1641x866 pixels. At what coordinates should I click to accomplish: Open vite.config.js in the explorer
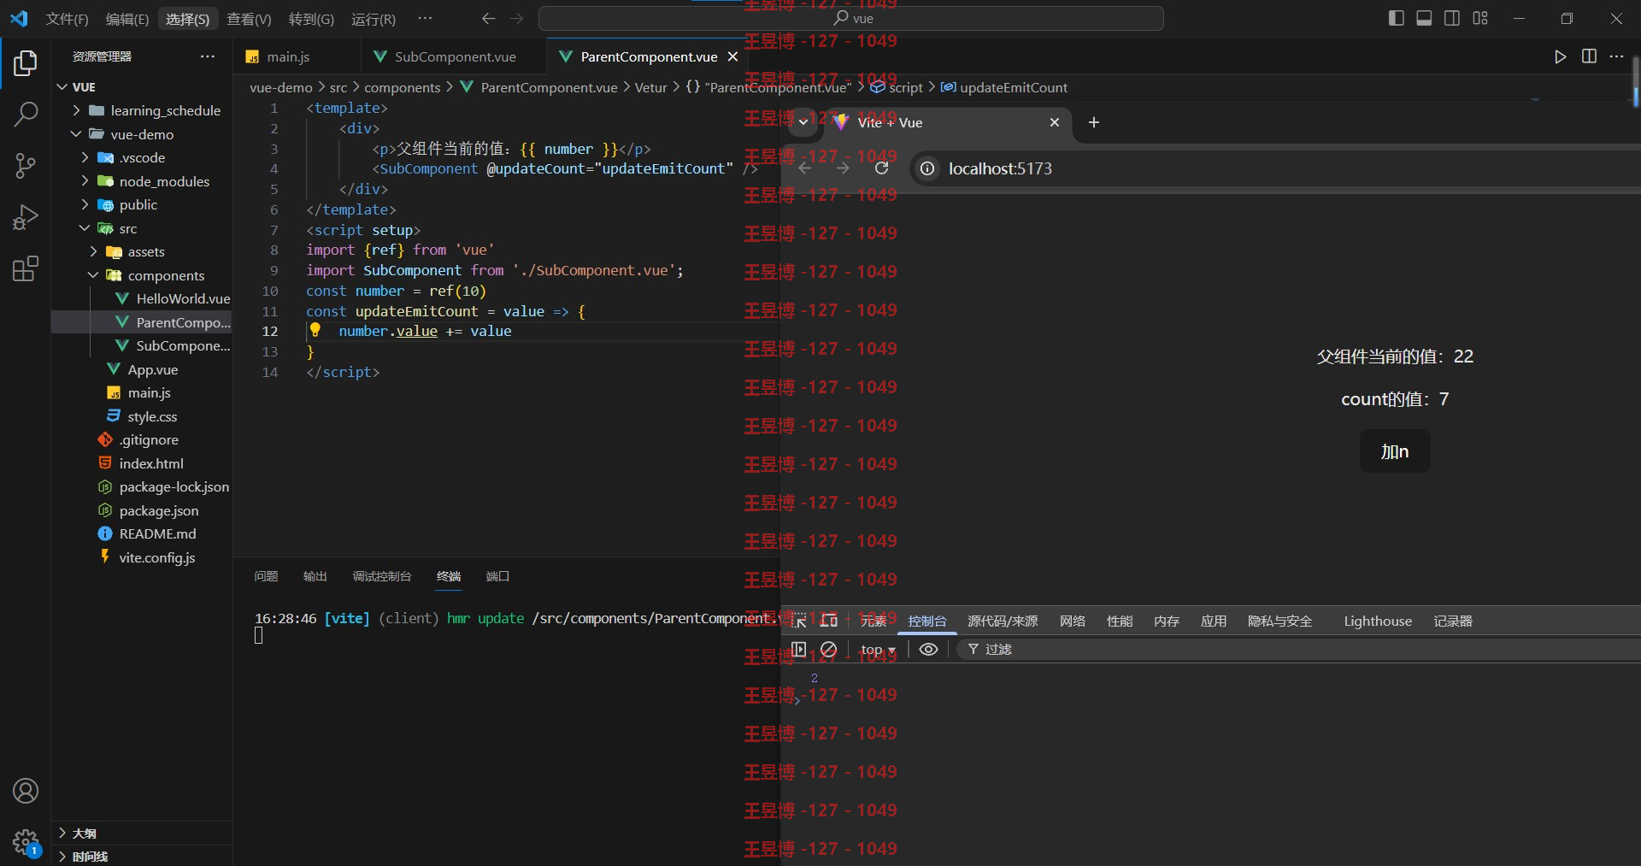click(156, 557)
